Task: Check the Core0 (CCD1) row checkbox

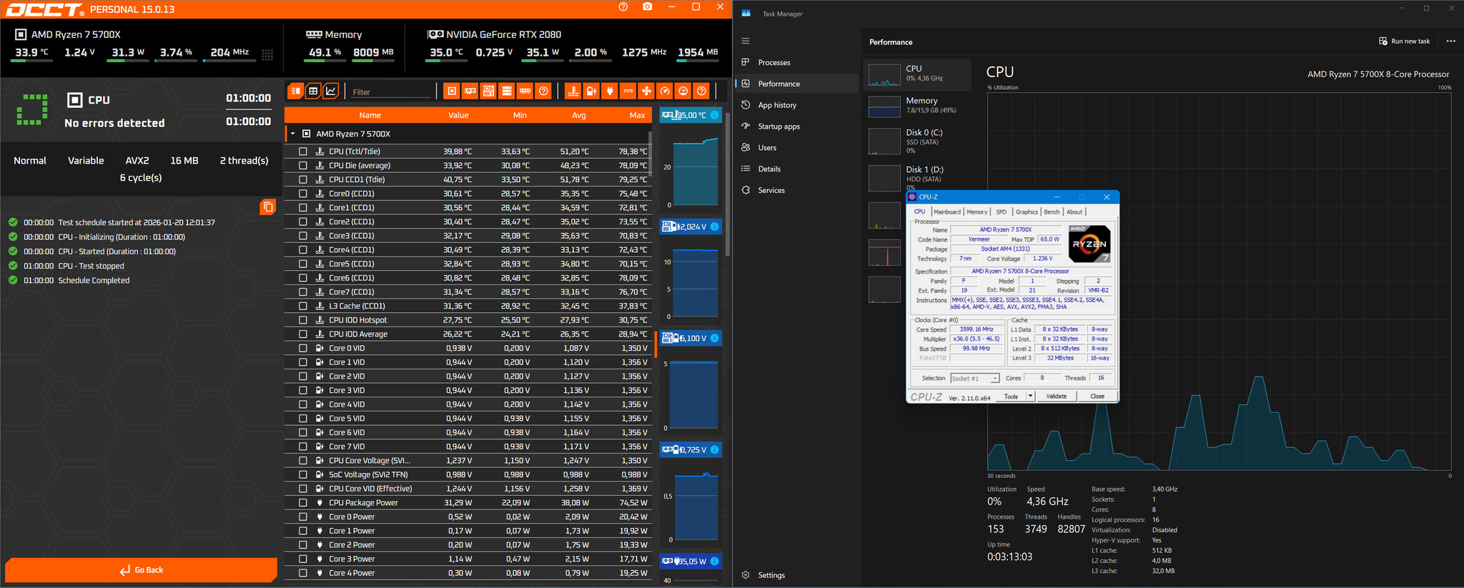Action: 303,194
